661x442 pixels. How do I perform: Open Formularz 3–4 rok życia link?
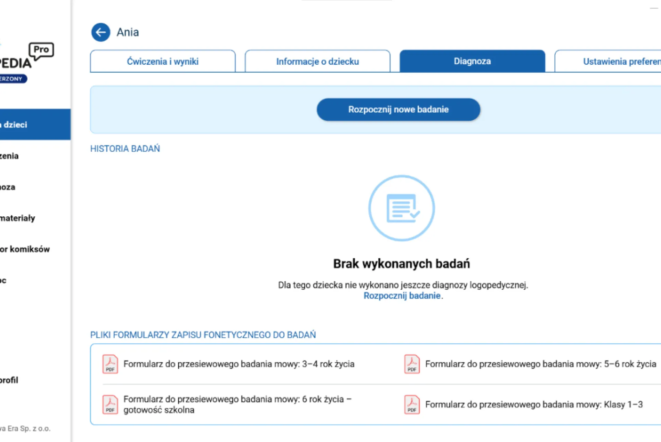pos(239,364)
